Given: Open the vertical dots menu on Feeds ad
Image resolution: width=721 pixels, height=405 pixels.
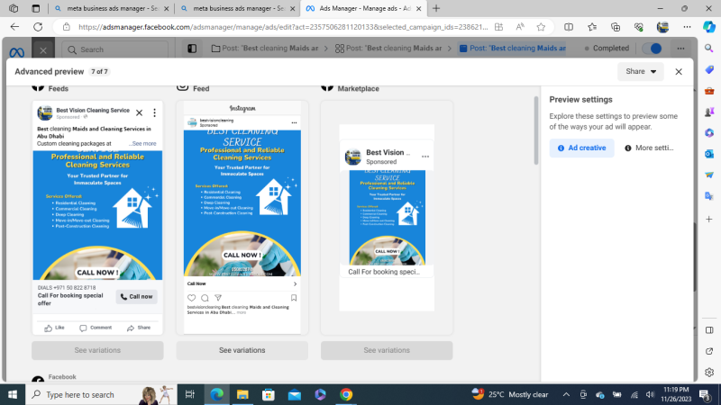Looking at the screenshot, I should (154, 112).
